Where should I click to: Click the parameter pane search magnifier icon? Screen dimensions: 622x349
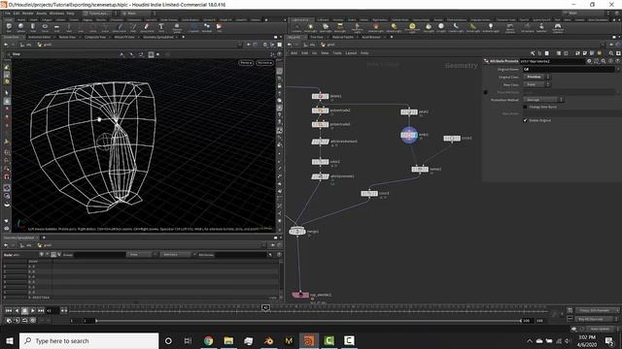pos(604,61)
